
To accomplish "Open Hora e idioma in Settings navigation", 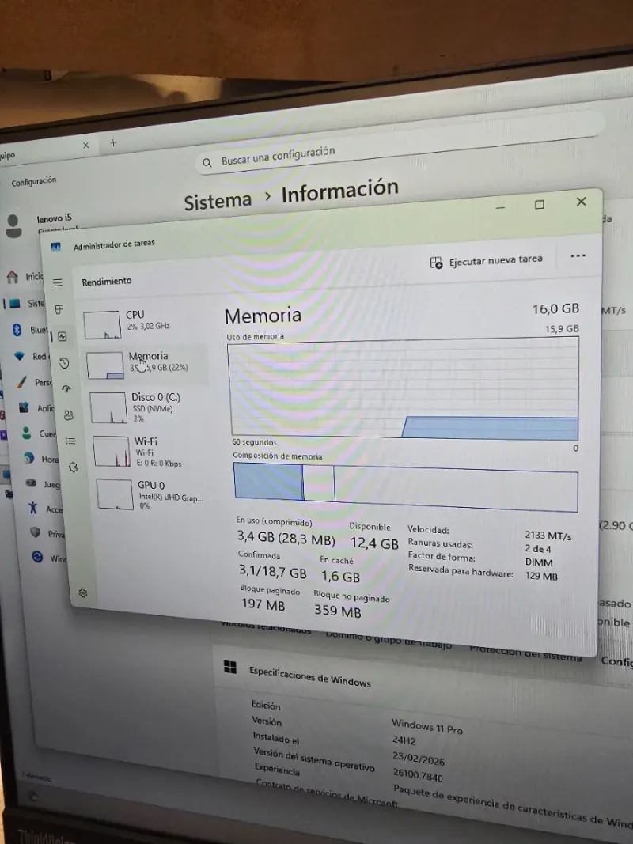I will [41, 459].
